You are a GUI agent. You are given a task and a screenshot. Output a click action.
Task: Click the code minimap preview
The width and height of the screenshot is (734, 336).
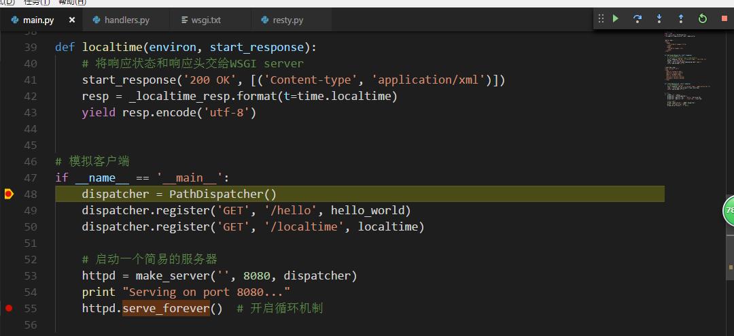[x=687, y=70]
